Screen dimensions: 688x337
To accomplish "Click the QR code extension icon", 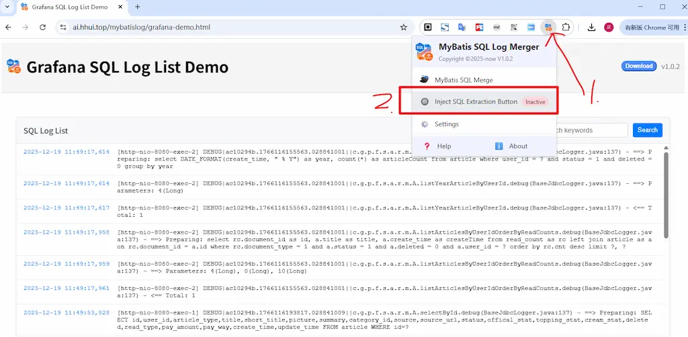I will pyautogui.click(x=514, y=28).
